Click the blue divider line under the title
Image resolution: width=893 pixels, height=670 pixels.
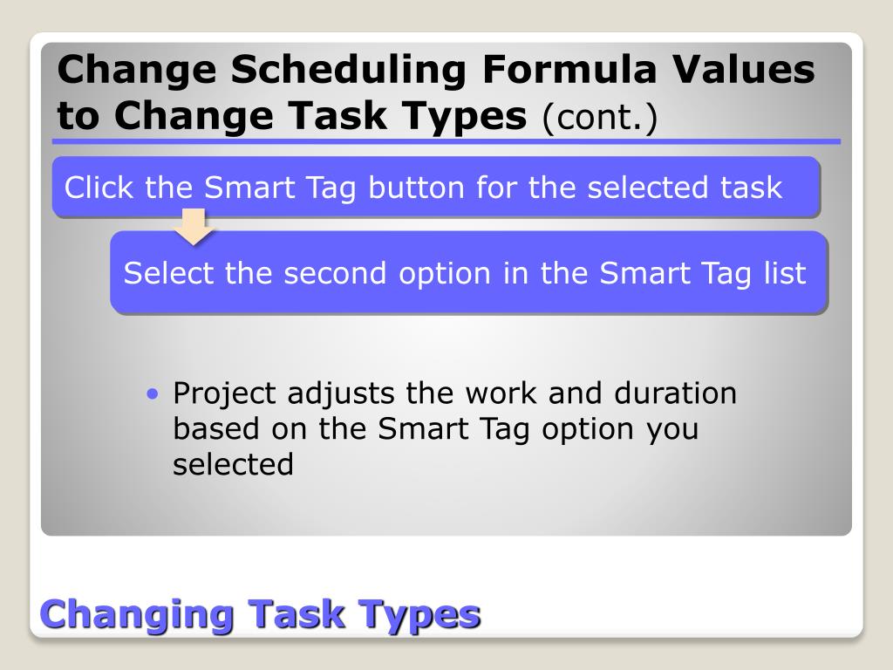tap(446, 141)
